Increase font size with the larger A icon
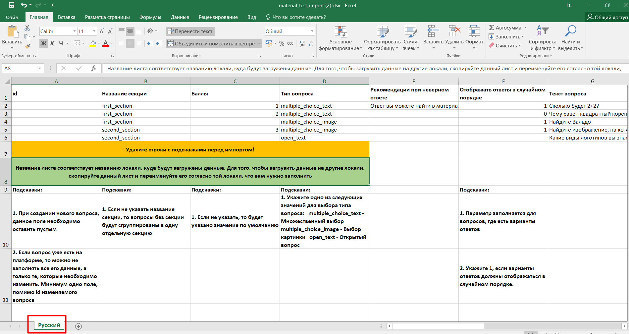The image size is (629, 334). pyautogui.click(x=102, y=31)
